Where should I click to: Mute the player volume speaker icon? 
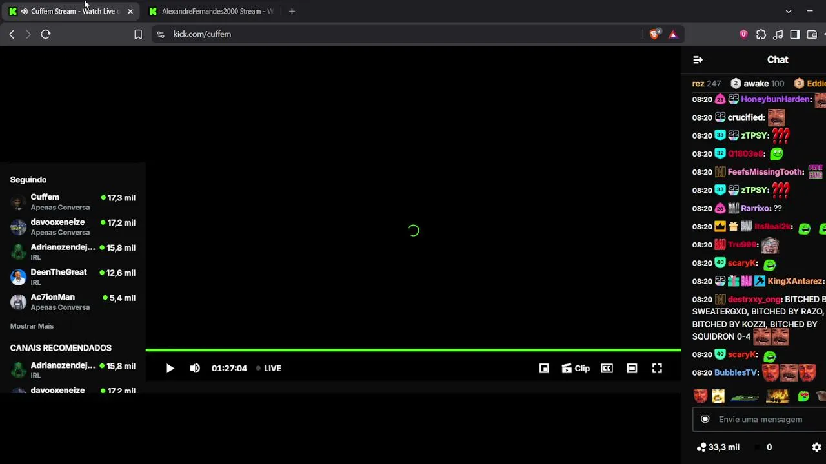click(195, 368)
